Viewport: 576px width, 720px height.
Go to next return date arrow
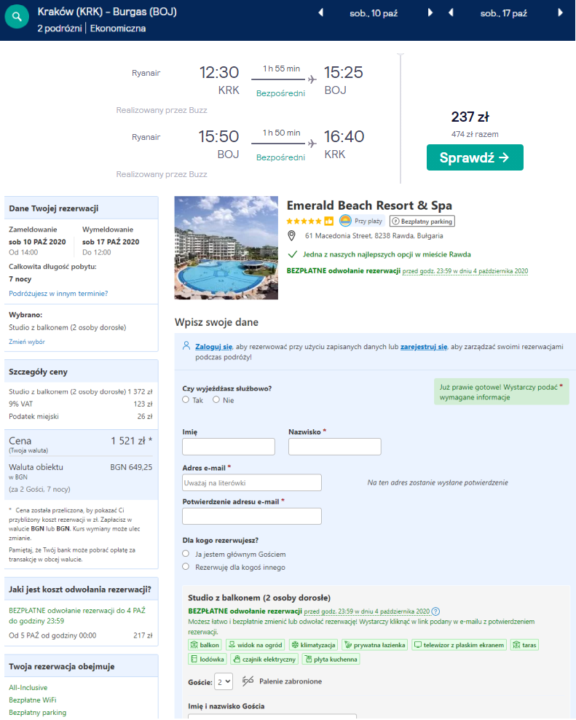point(560,13)
